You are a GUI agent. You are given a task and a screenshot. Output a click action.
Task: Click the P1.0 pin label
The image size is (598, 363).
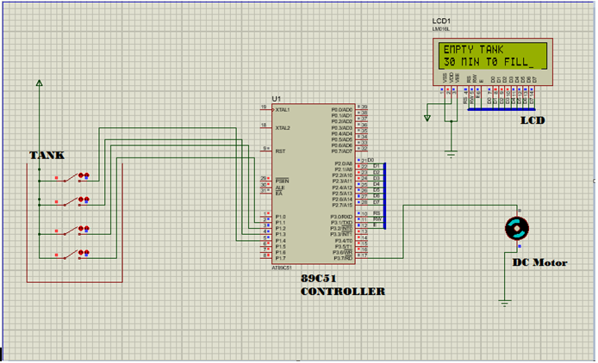280,217
